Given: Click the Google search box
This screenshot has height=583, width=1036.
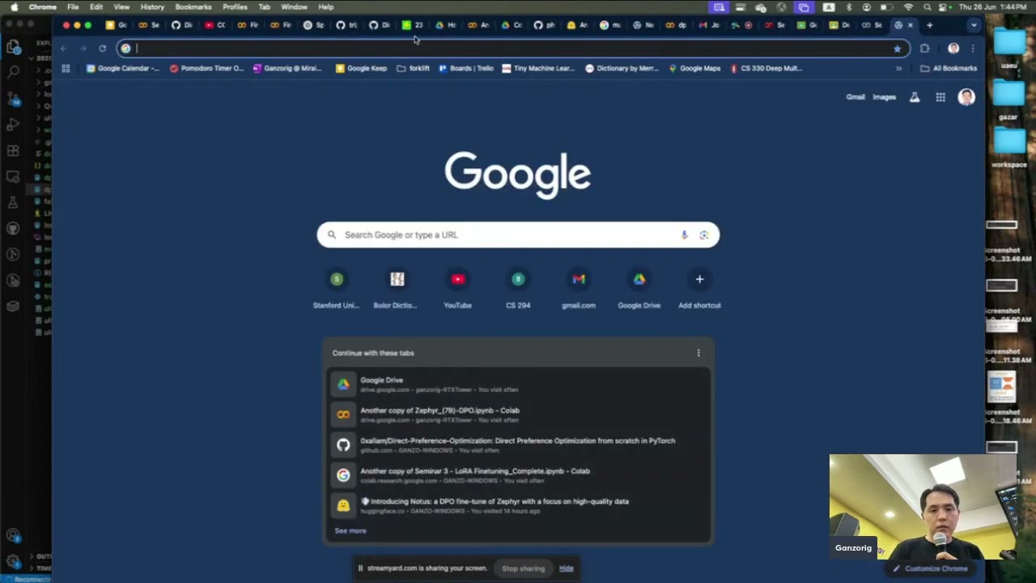Looking at the screenshot, I should [518, 235].
